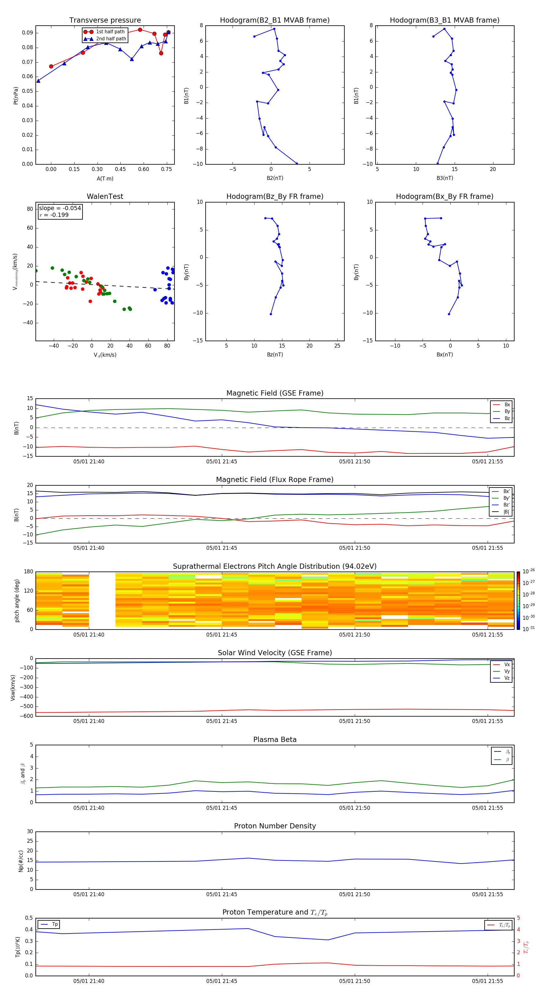Click By in the GSE magnetic field legend
Image resolution: width=550 pixels, height=1008 pixels.
click(501, 412)
